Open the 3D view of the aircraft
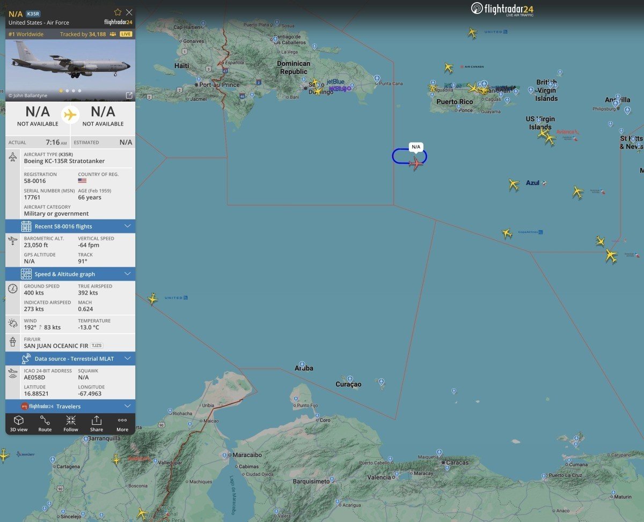Viewport: 644px width, 522px height. pos(19,423)
